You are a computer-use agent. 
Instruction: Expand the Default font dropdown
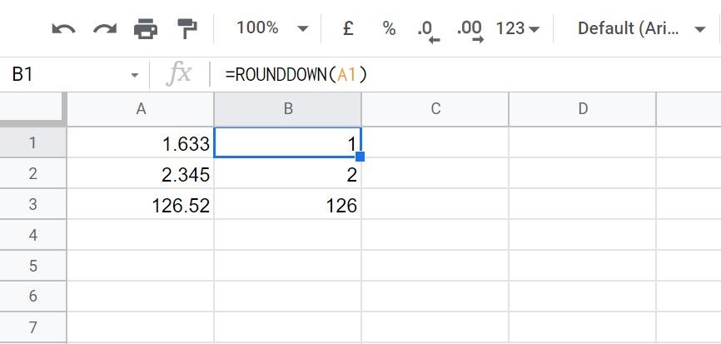(x=641, y=29)
